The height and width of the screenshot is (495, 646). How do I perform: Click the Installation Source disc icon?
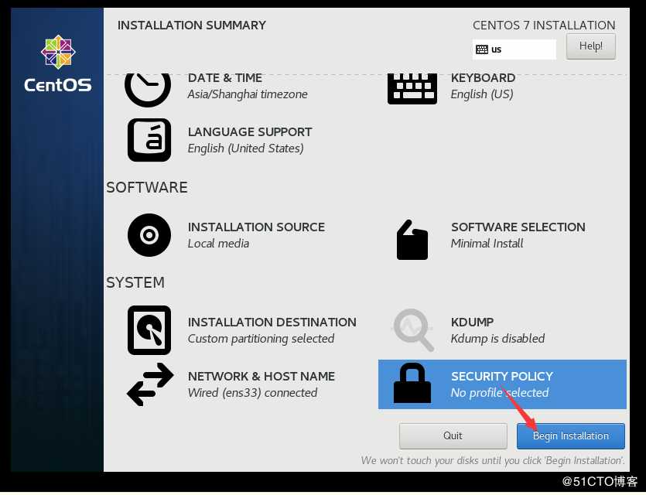click(149, 235)
